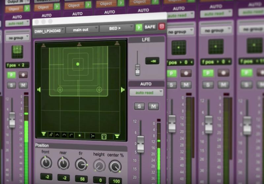Toggle P button on strip beside LFE section
The width and height of the screenshot is (264, 184).
171,73
